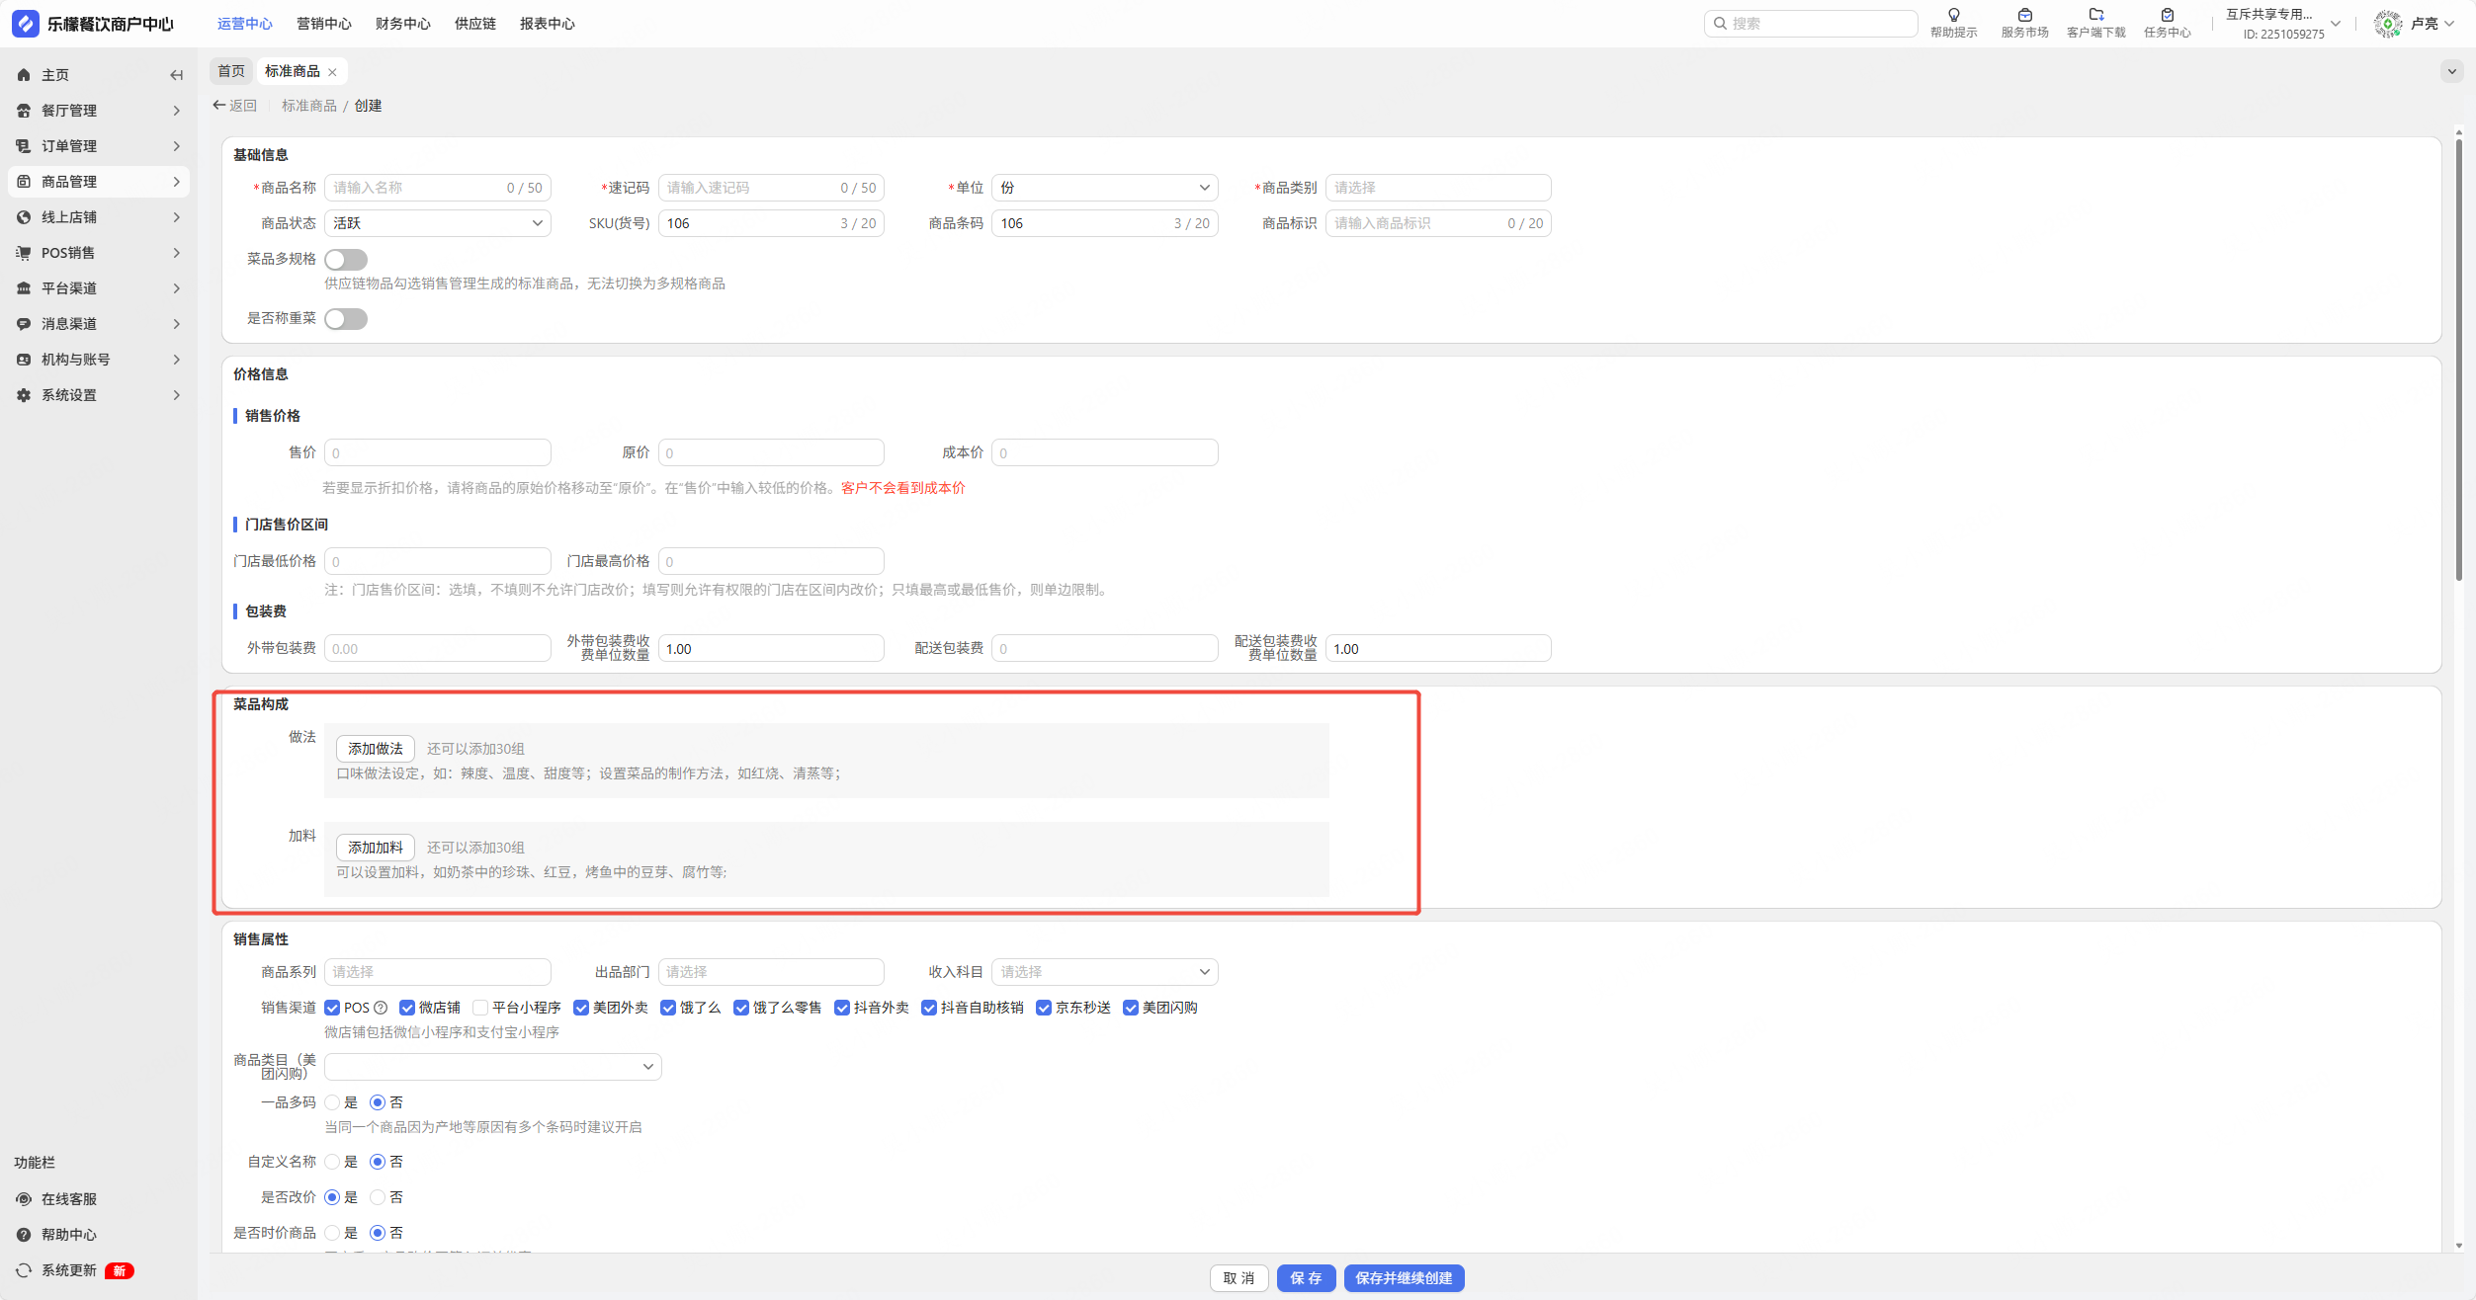Click the 帮助提示 lightbulb icon
The width and height of the screenshot is (2476, 1300).
tap(1953, 16)
